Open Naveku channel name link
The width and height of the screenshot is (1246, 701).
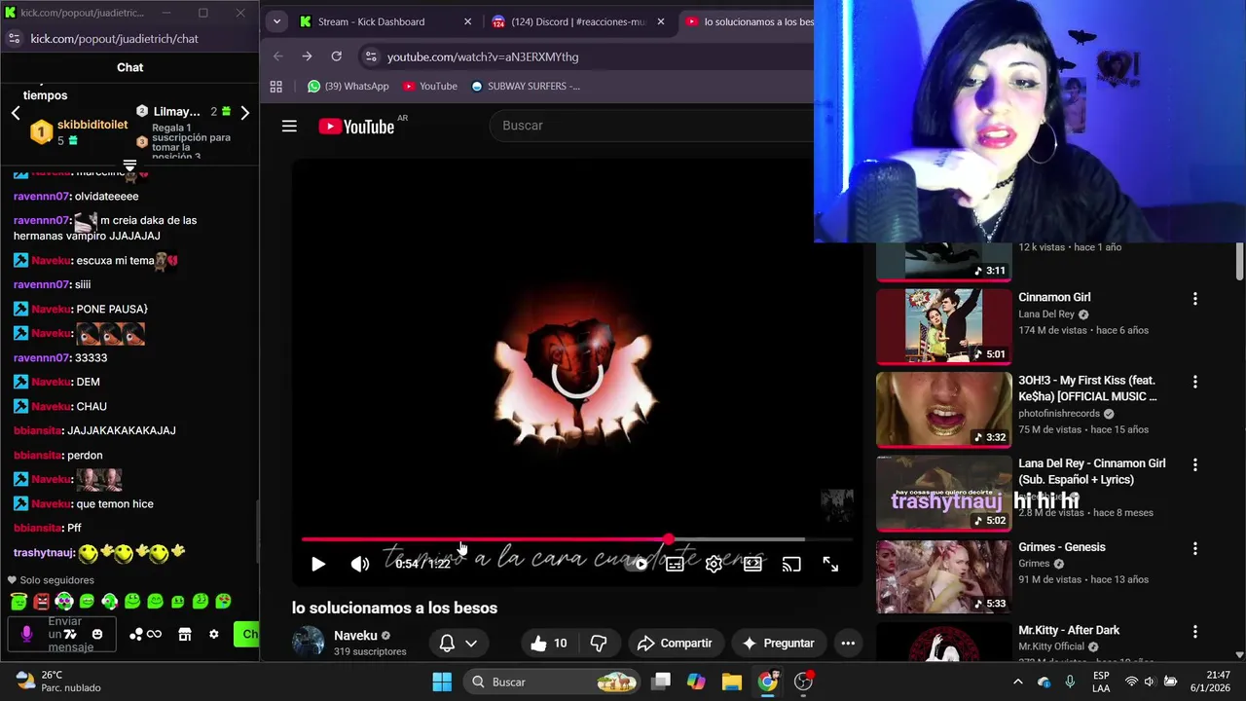(x=355, y=636)
